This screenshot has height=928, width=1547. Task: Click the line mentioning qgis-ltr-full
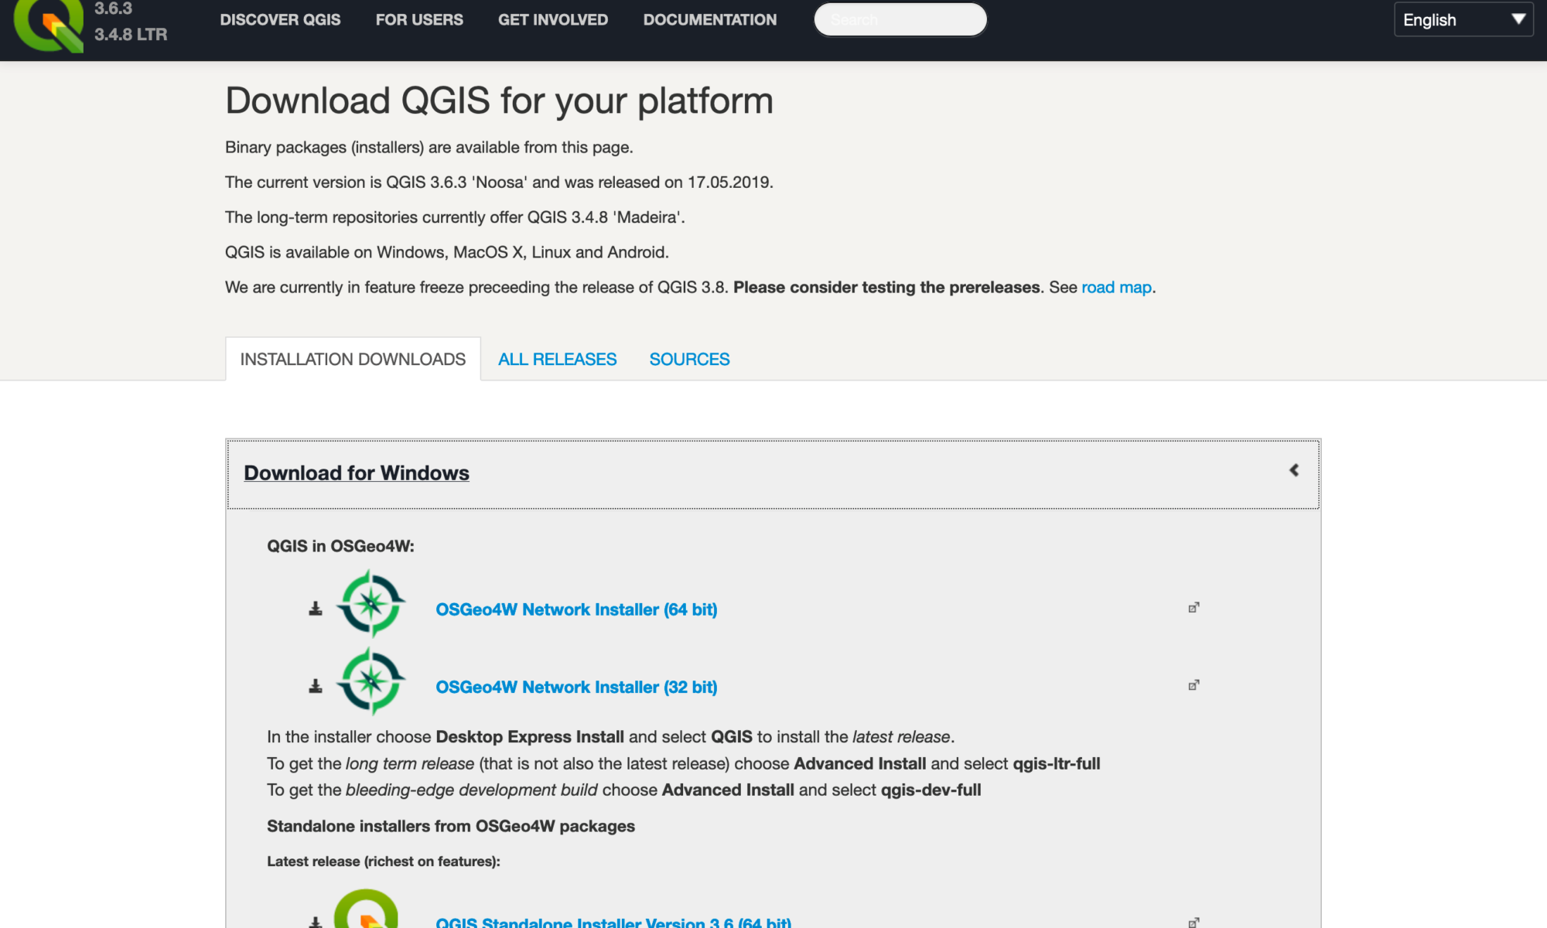click(684, 764)
